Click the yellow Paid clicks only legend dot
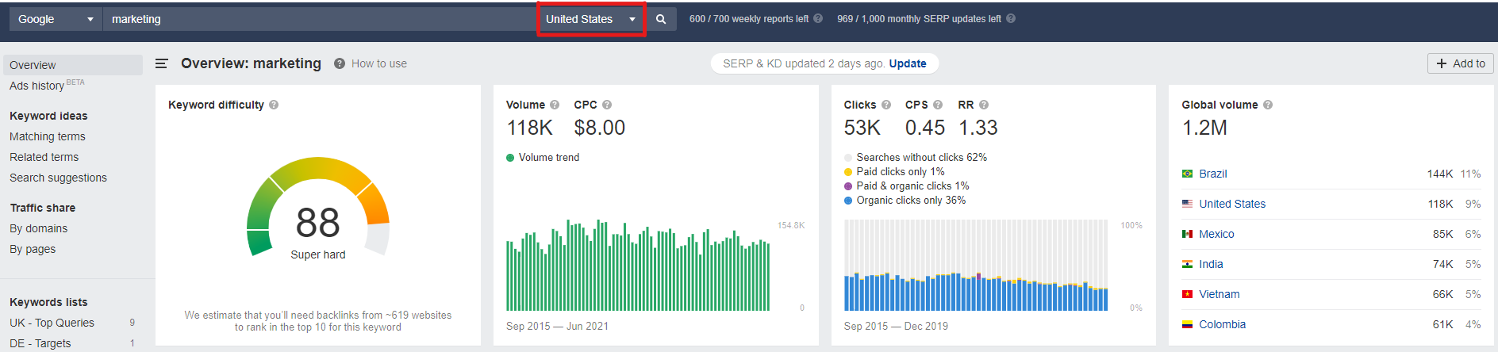Image resolution: width=1498 pixels, height=352 pixels. tap(848, 172)
